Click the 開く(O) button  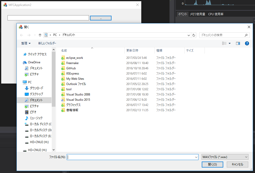tap(212, 165)
